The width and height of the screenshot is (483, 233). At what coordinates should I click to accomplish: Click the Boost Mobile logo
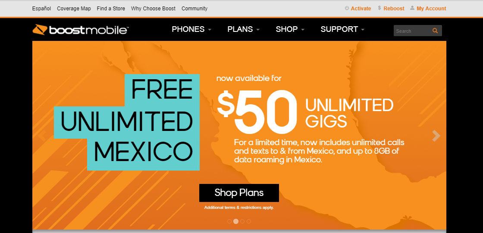pos(80,30)
